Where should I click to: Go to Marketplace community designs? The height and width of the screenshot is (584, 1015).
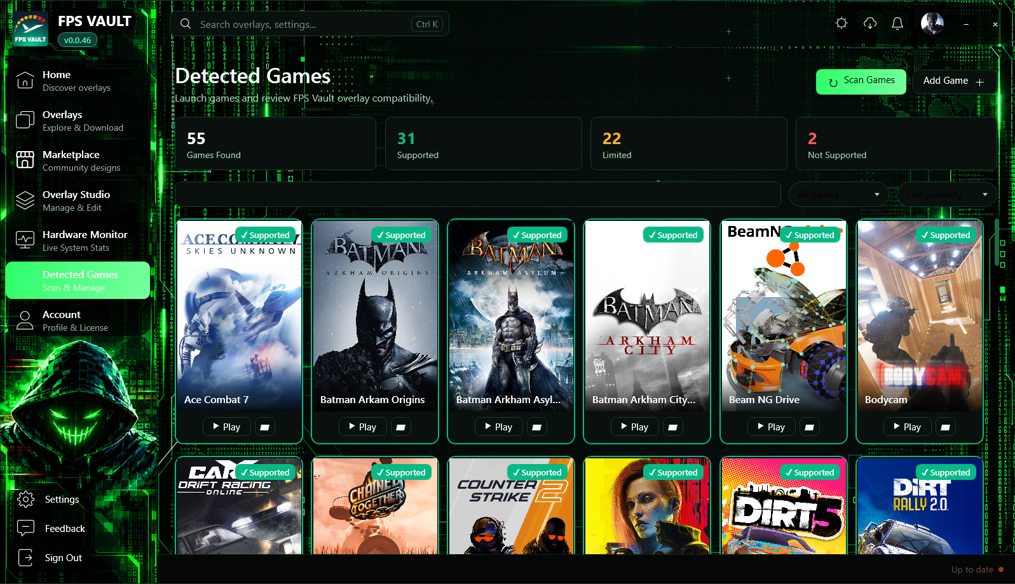[x=78, y=161]
